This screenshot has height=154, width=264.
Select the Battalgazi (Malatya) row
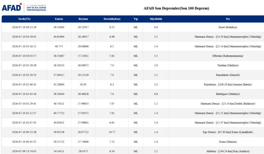(x=133, y=94)
